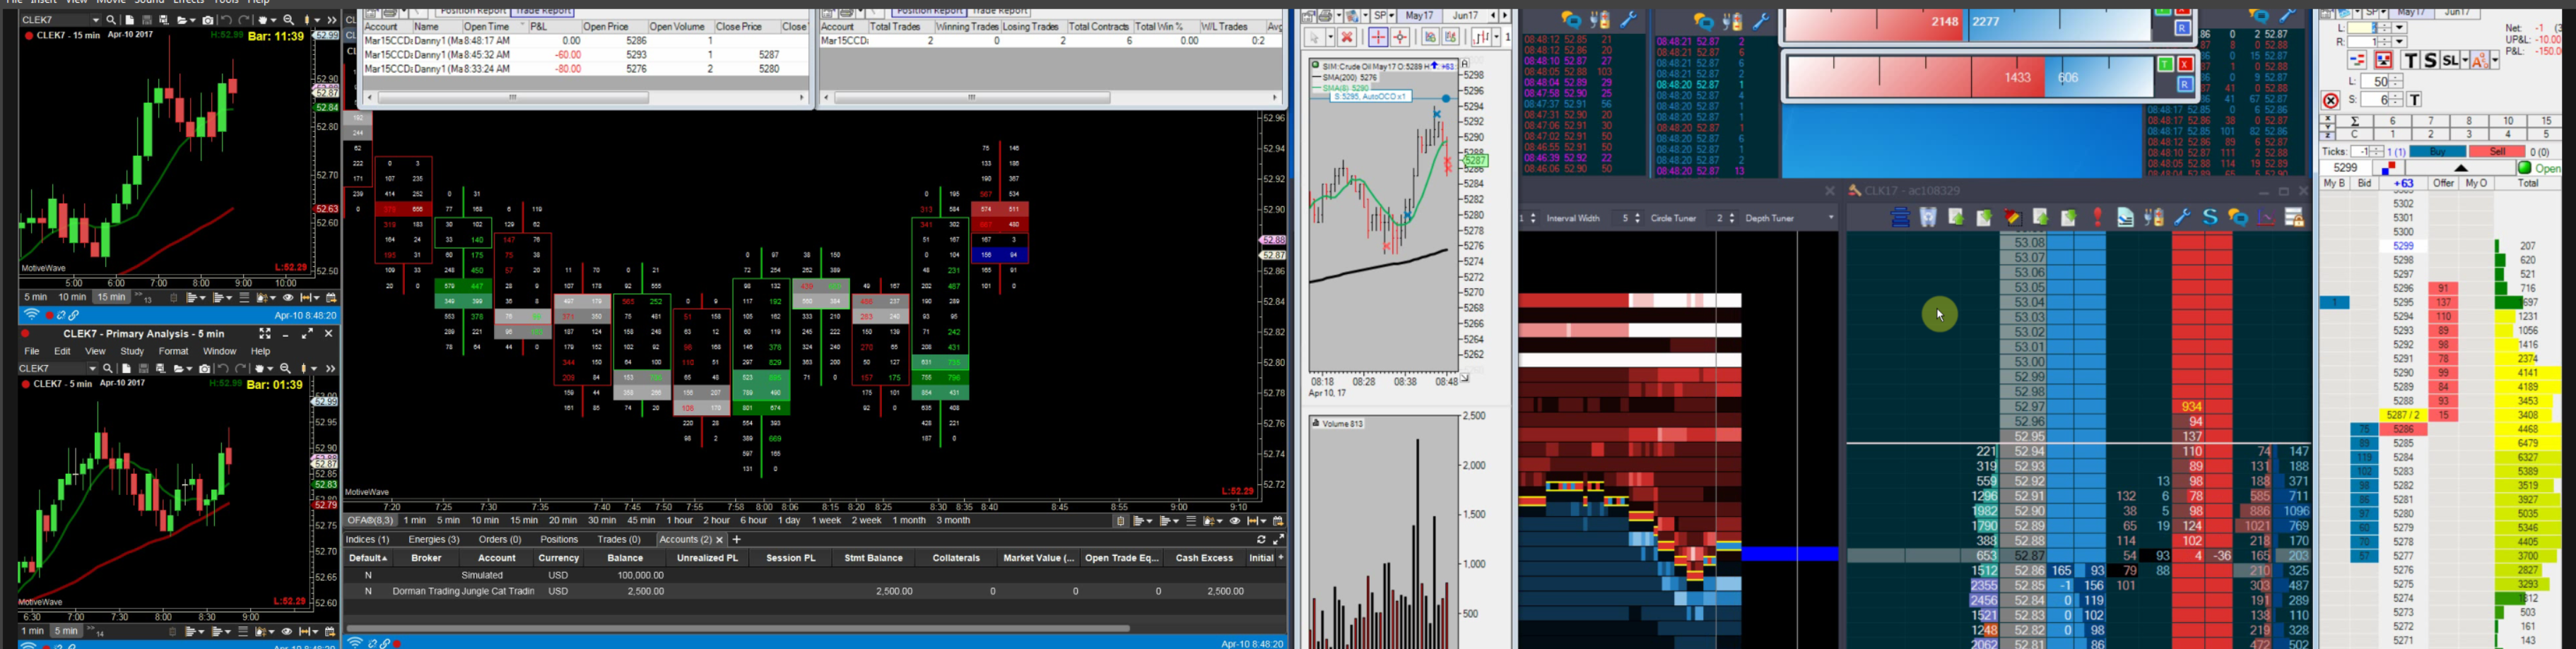Image resolution: width=2576 pixels, height=649 pixels.
Task: Open the wrench settings icon in CLK17 toolbar
Action: [x=2182, y=218]
